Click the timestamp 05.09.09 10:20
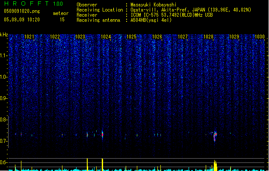 tap(22, 20)
